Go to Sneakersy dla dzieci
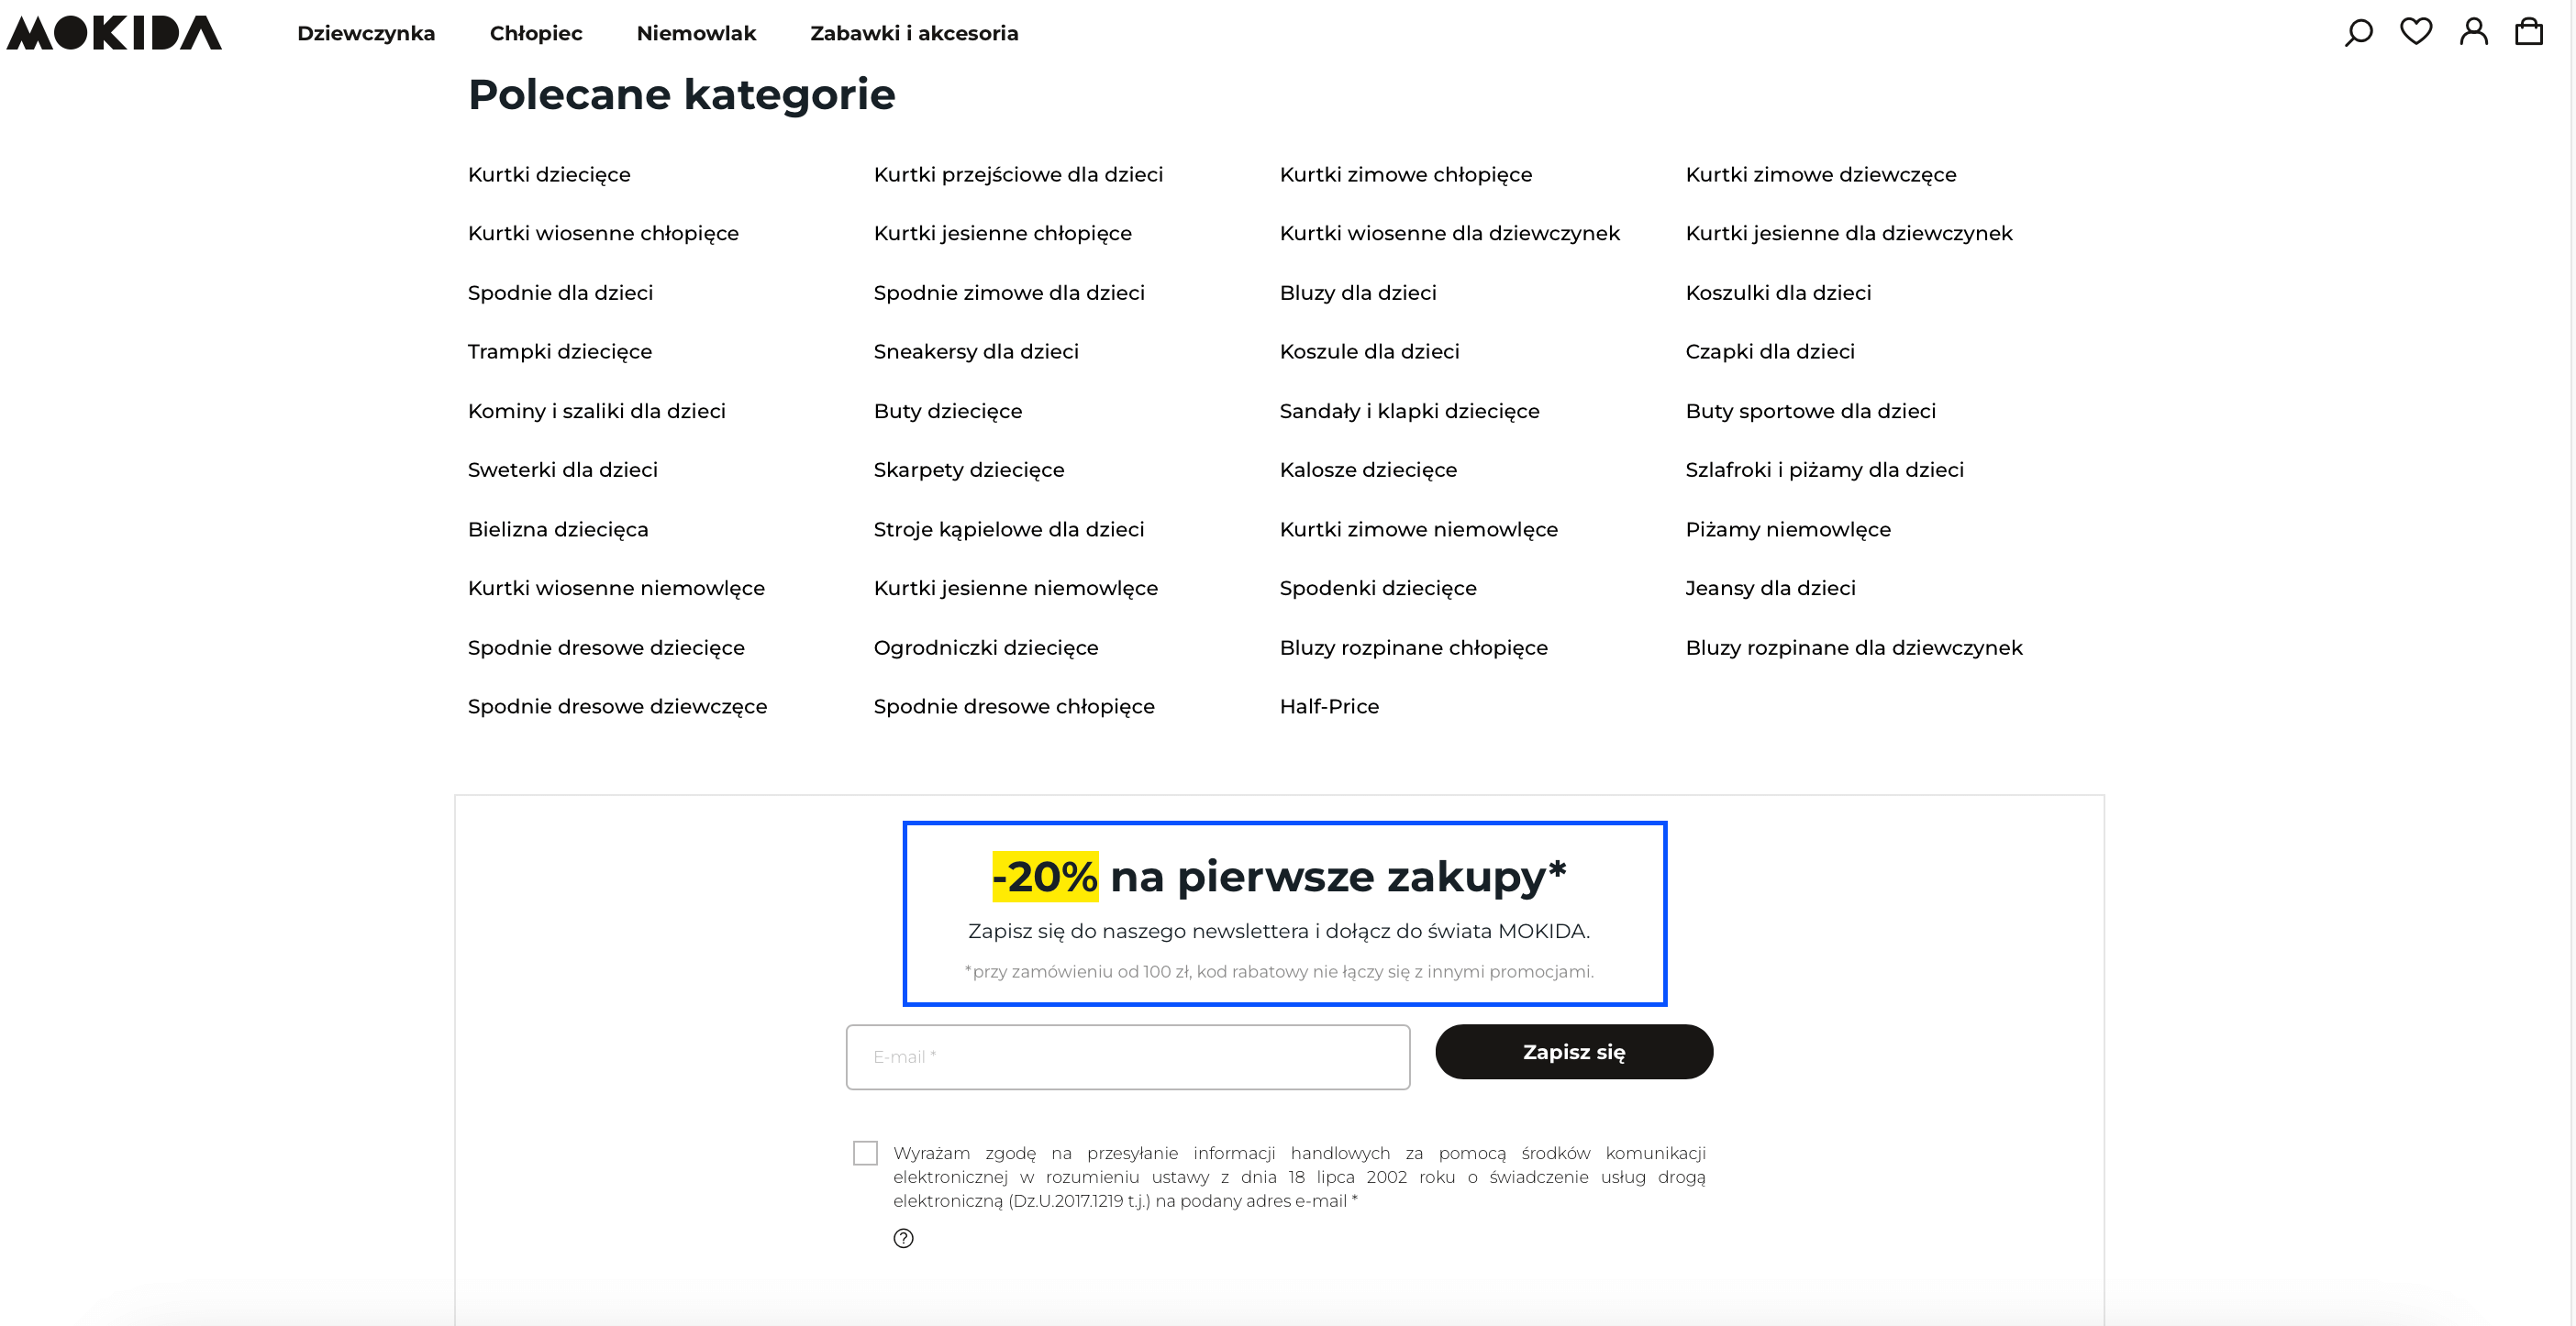The height and width of the screenshot is (1326, 2576). [x=976, y=352]
